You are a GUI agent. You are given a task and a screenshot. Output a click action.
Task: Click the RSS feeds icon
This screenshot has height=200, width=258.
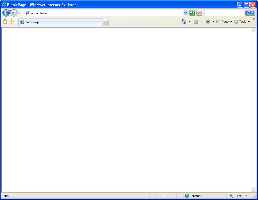[x=196, y=22]
